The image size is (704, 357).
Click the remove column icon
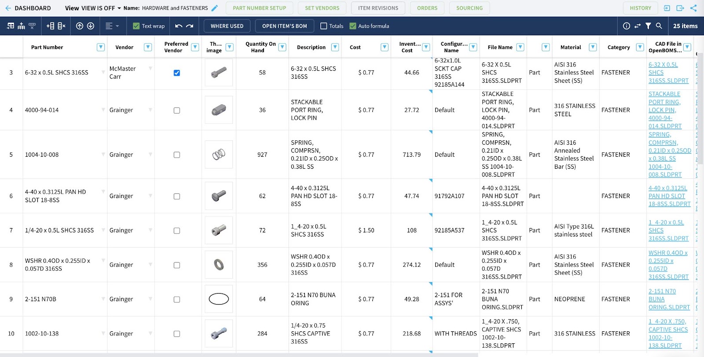pos(62,26)
